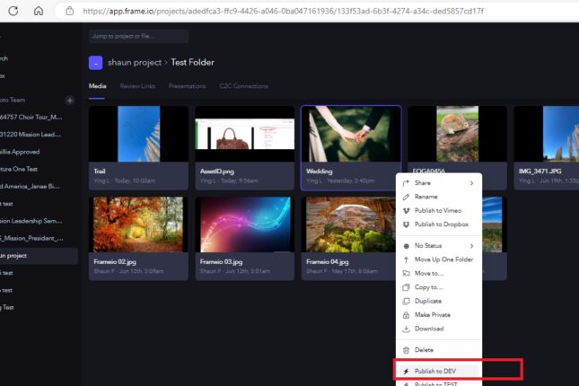The height and width of the screenshot is (386, 579).
Task: Click the Duplicate icon
Action: point(406,301)
